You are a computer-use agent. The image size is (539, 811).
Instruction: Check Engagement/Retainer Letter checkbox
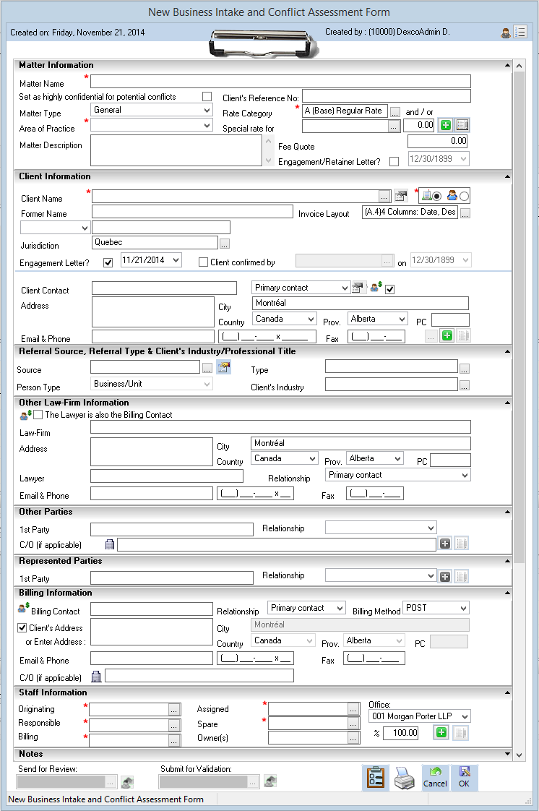coord(394,161)
